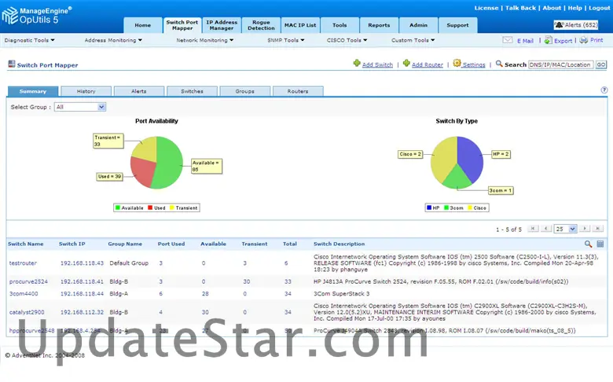613x382 pixels.
Task: Click the Switch Port Mapper page icon
Action: click(x=11, y=64)
